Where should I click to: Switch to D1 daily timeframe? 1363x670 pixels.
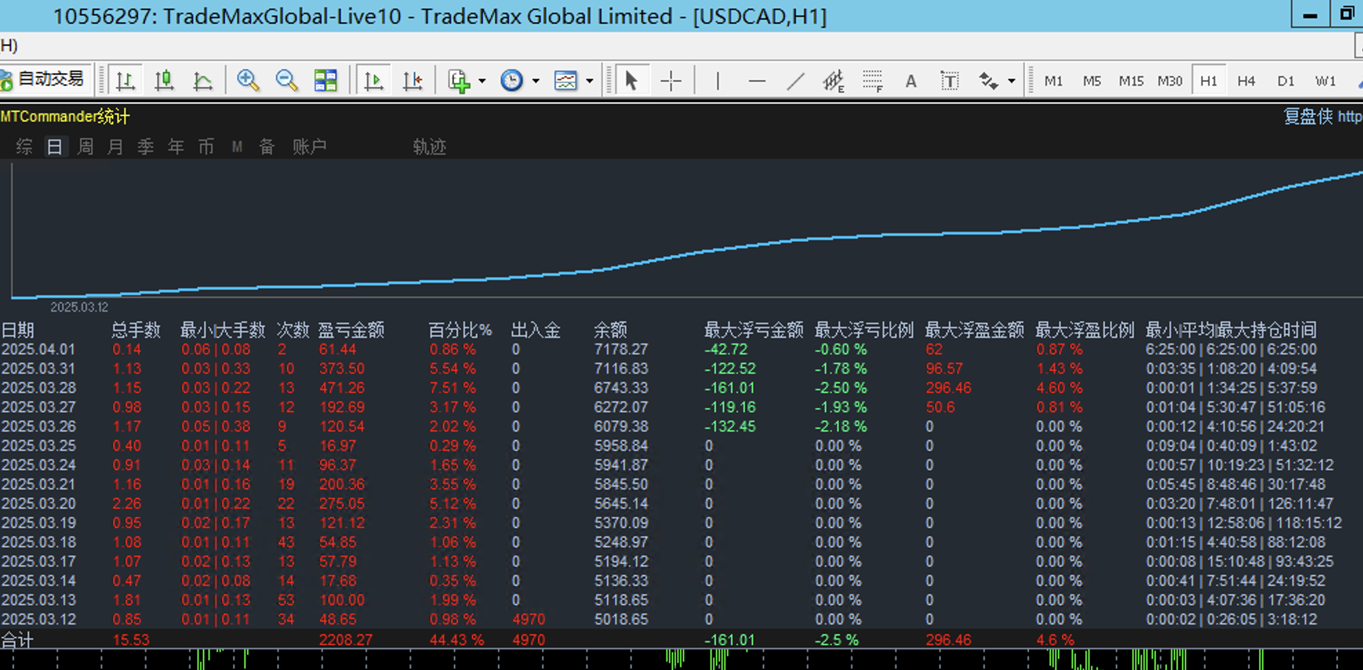click(x=1286, y=81)
